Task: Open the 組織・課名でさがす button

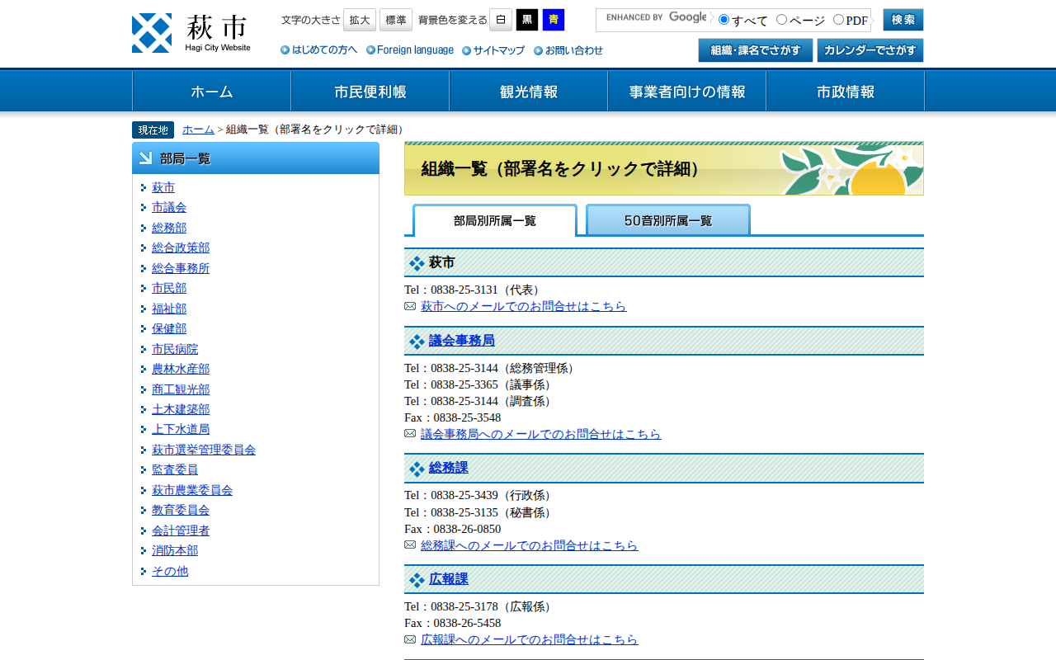Action: (755, 50)
